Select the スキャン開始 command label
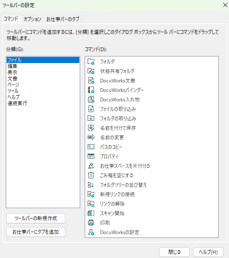 click(112, 213)
